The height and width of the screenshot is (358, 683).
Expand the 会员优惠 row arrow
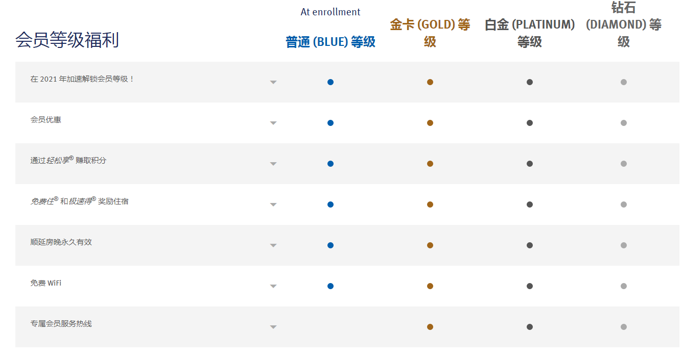[273, 123]
